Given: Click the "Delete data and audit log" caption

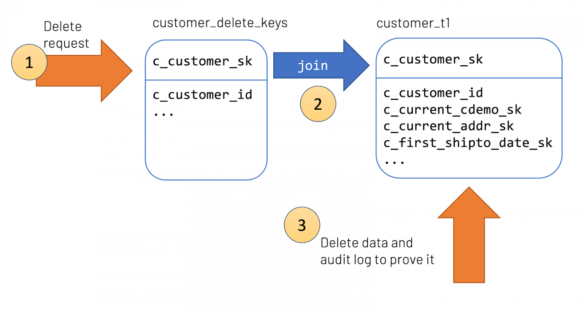Looking at the screenshot, I should tap(377, 251).
